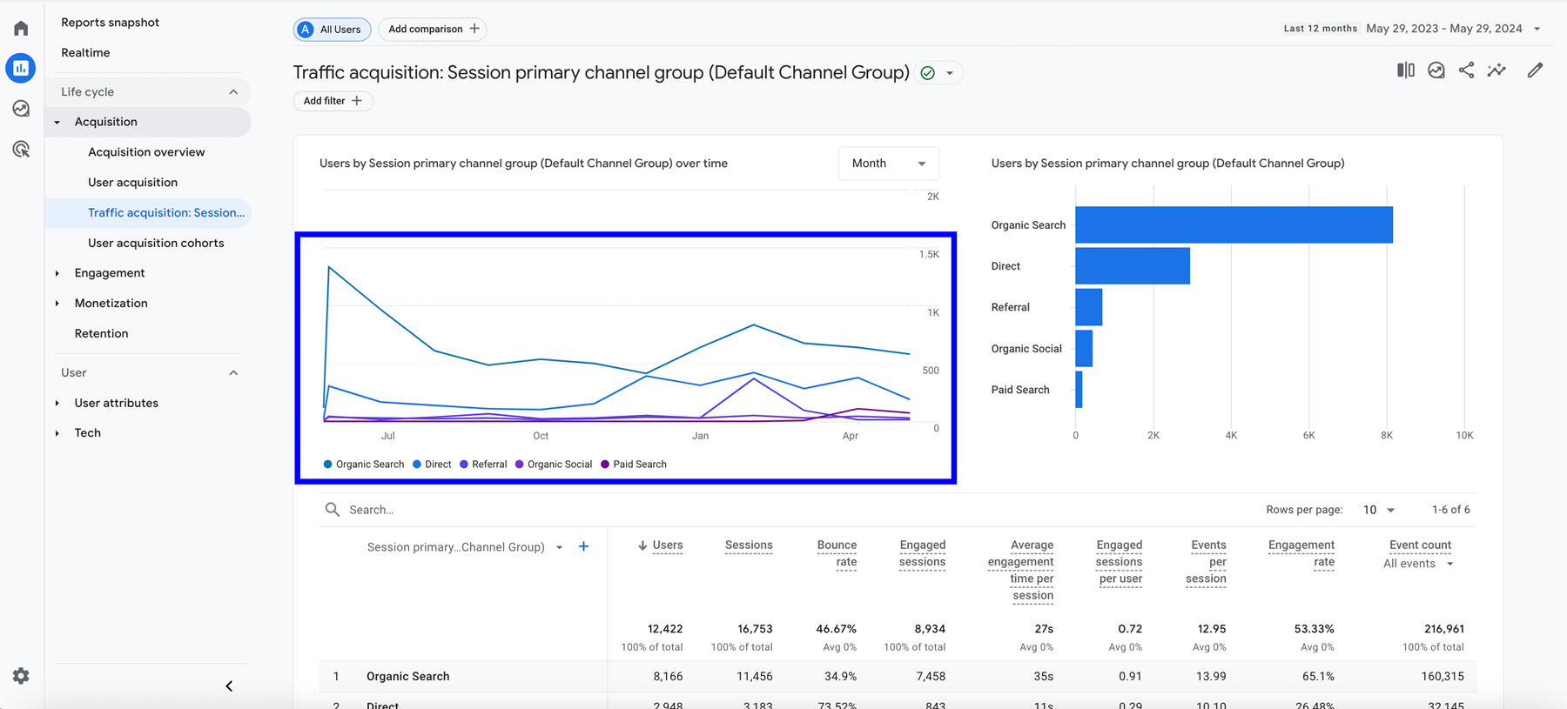
Task: Open the Month granularity dropdown
Action: click(x=889, y=164)
